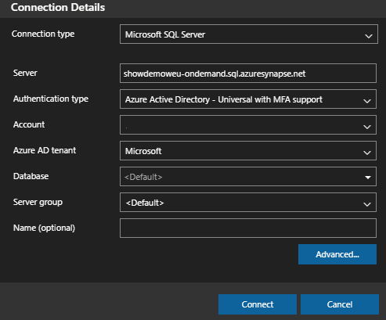386x320 pixels.
Task: Click the Connect button
Action: (x=258, y=304)
